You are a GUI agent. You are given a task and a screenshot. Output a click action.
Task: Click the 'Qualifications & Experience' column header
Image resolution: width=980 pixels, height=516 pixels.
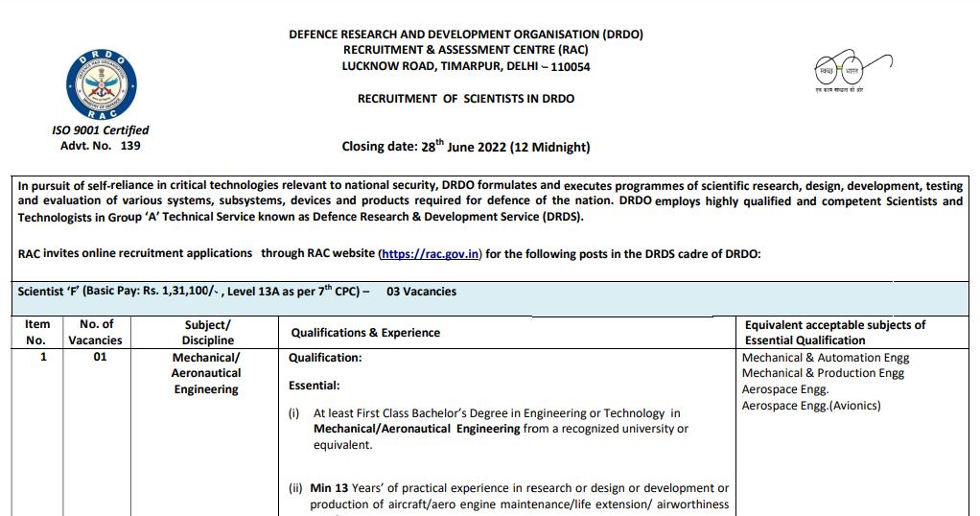tap(365, 333)
